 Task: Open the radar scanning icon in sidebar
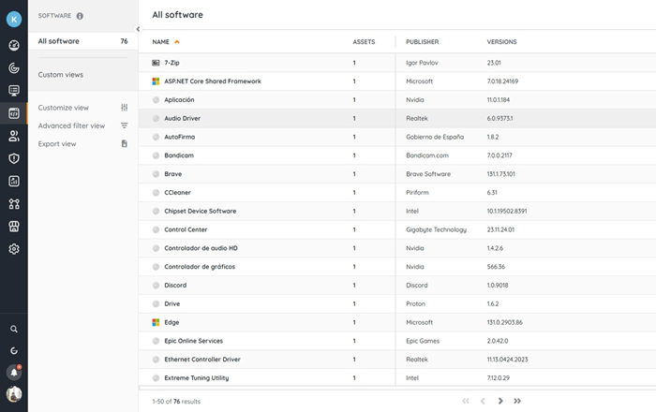pos(14,67)
